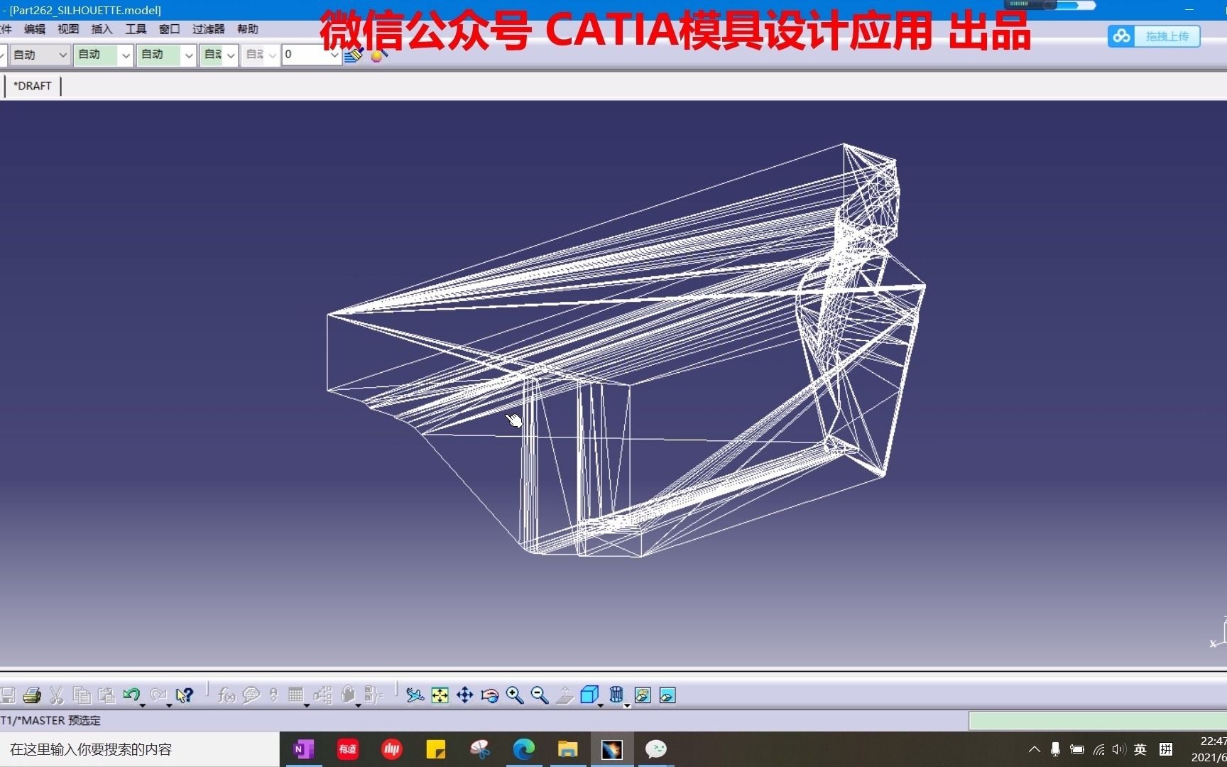Screen dimensions: 1227x767
Task: Toggle the 拼 IME mode indicator
Action: 1166,749
